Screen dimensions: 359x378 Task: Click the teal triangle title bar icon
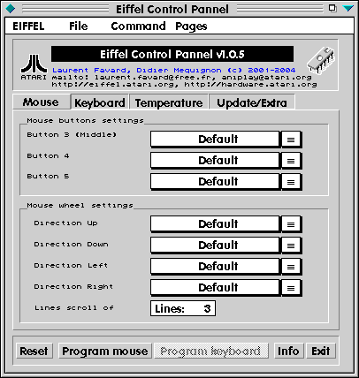click(348, 8)
